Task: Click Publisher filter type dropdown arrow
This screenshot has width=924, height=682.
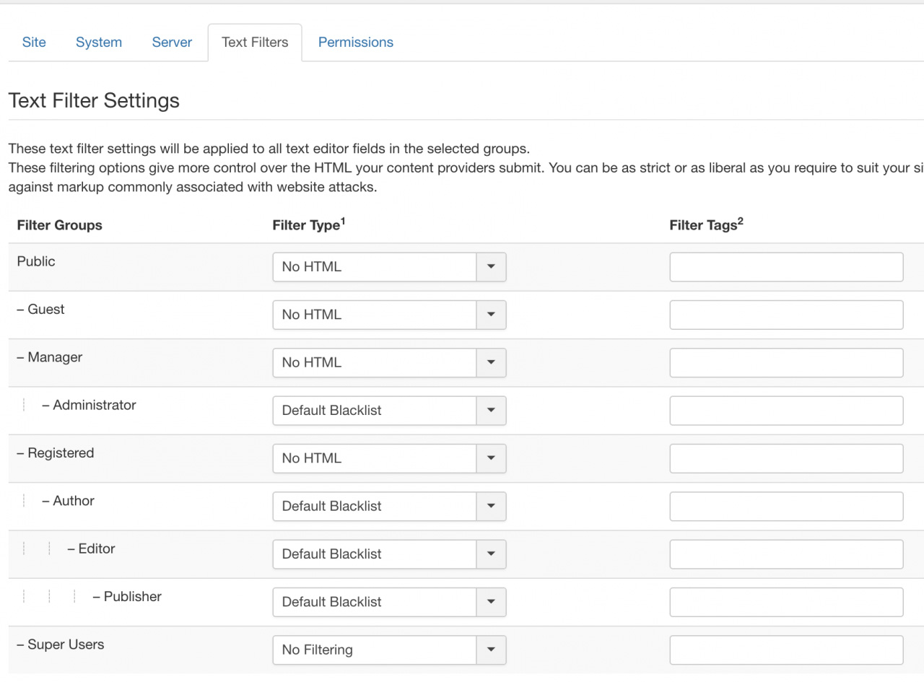Action: [x=491, y=602]
